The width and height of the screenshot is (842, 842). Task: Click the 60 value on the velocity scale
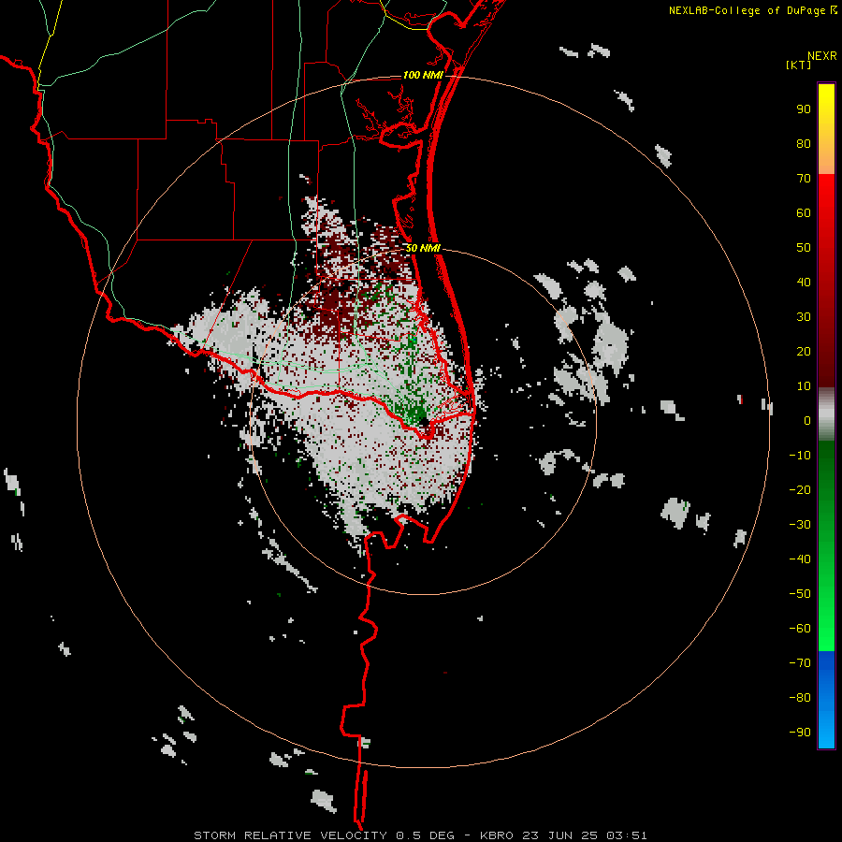coord(804,212)
